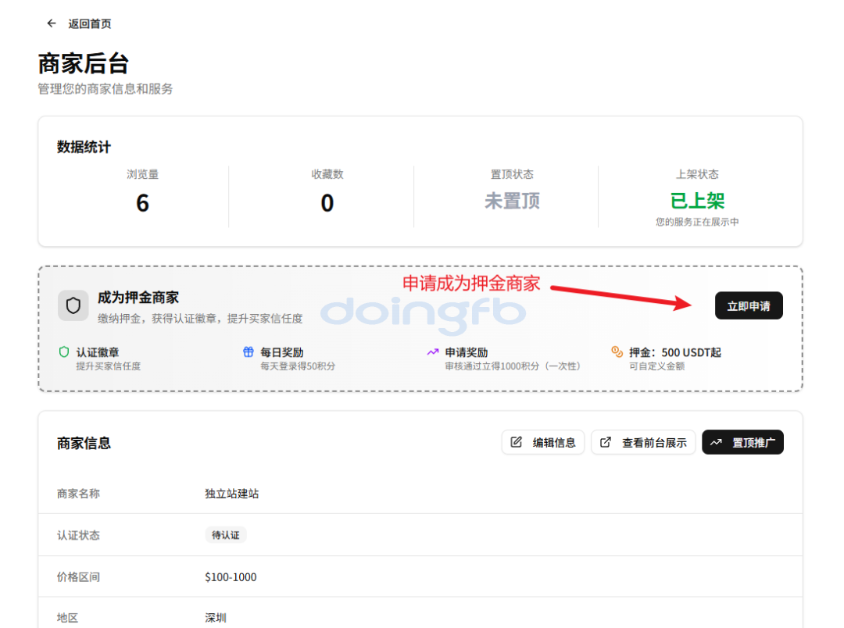This screenshot has width=844, height=628.
Task: Click the 未置顶 pin status
Action: click(x=512, y=201)
